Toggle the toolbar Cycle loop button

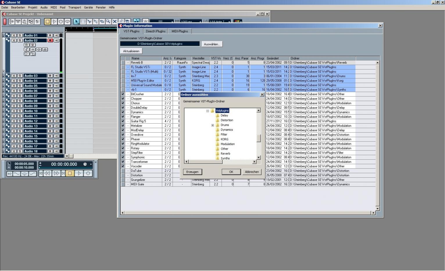click(67, 22)
